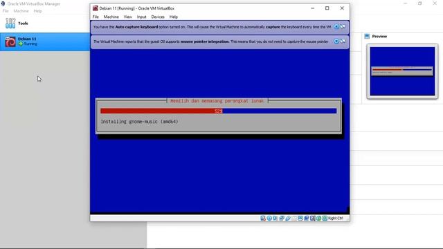Open the Machine menu in Debian 11 window
This screenshot has height=249, width=443.
point(111,17)
